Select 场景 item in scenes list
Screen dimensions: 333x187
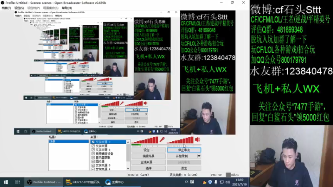click(x=69, y=141)
